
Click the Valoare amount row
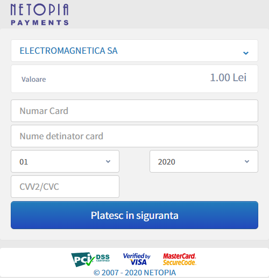(134, 79)
